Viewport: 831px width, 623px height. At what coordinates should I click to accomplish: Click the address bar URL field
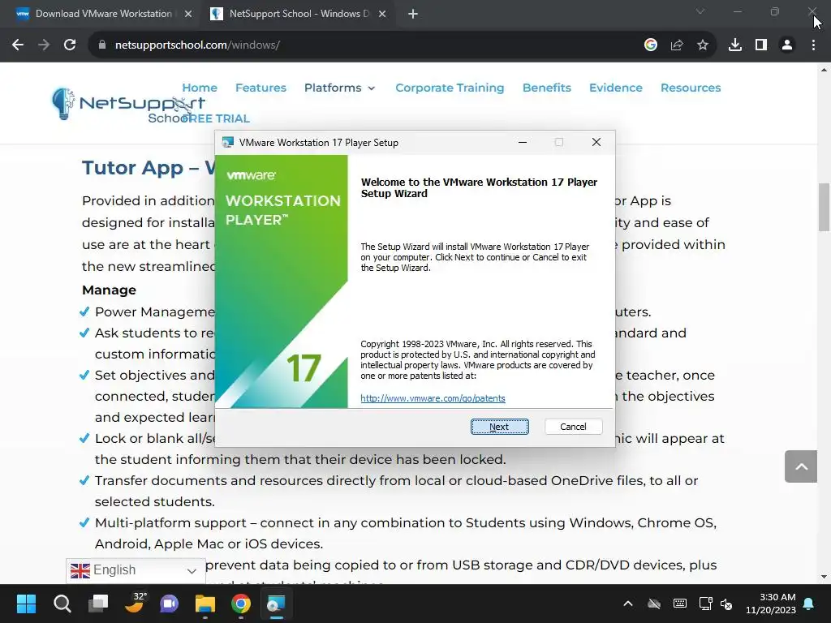tap(371, 45)
